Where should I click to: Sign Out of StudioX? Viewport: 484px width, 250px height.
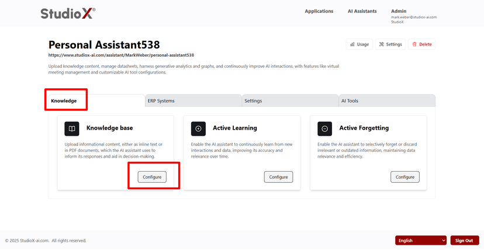tap(465, 241)
